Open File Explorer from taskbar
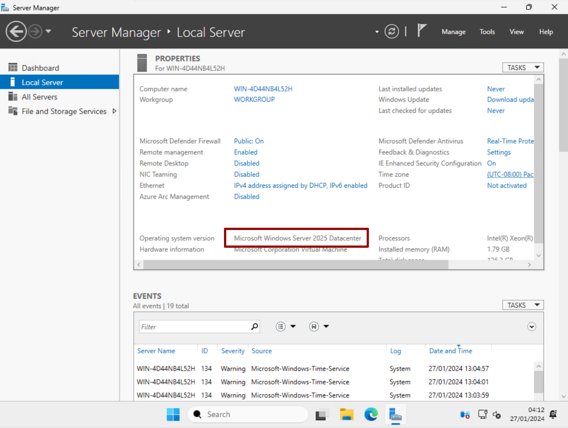Image resolution: width=568 pixels, height=428 pixels. click(346, 415)
